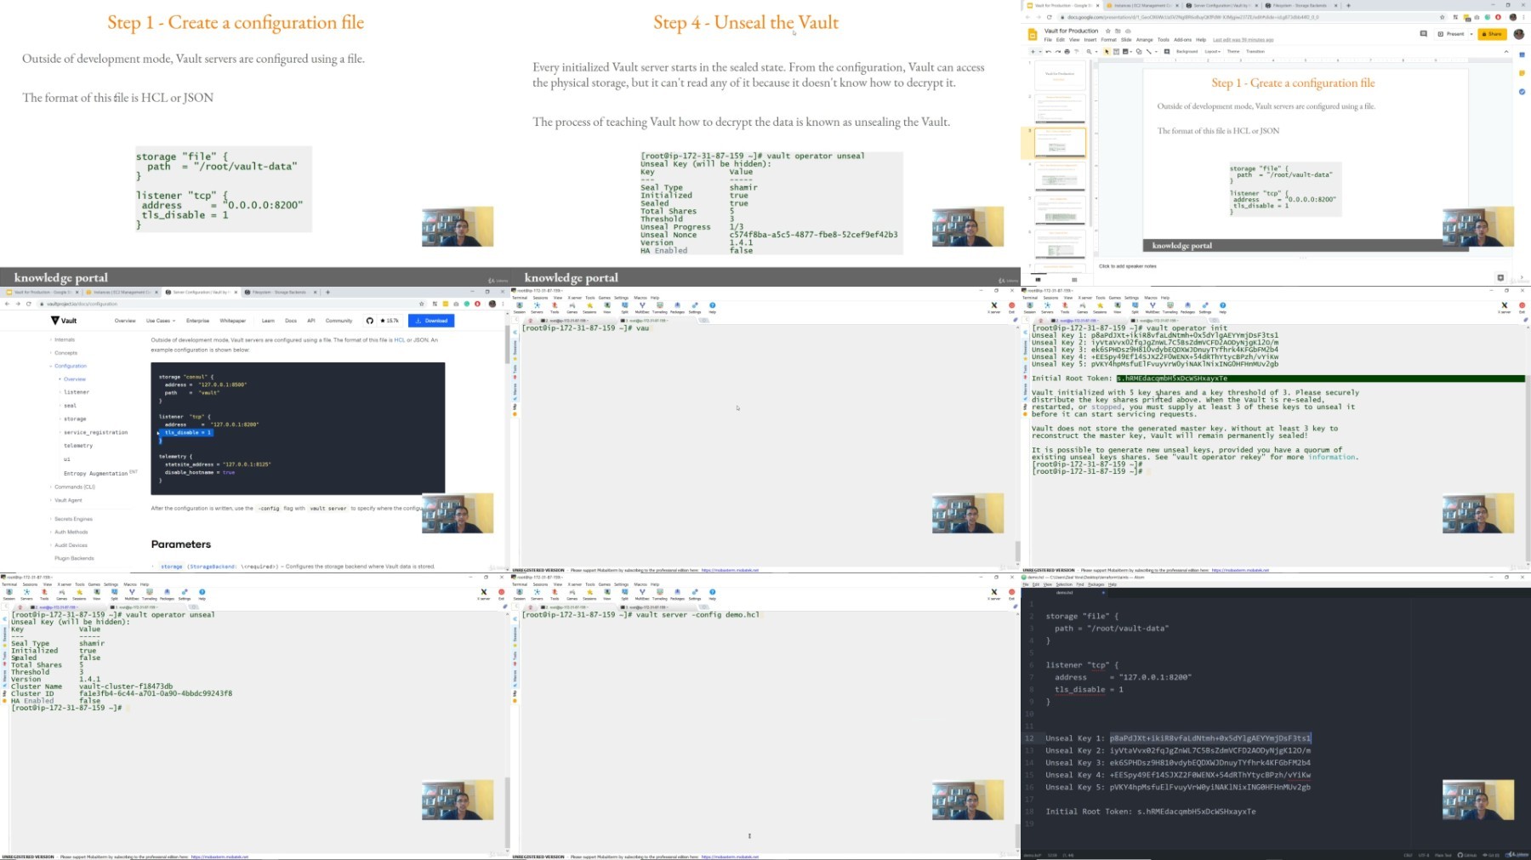The width and height of the screenshot is (1531, 860).
Task: Select slide 4 thumbnail in Slides filmstrip
Action: (1060, 177)
